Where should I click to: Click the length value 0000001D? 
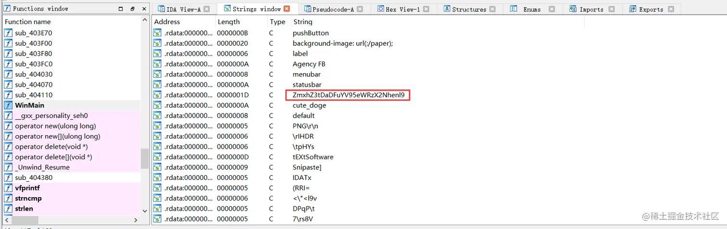(x=232, y=95)
